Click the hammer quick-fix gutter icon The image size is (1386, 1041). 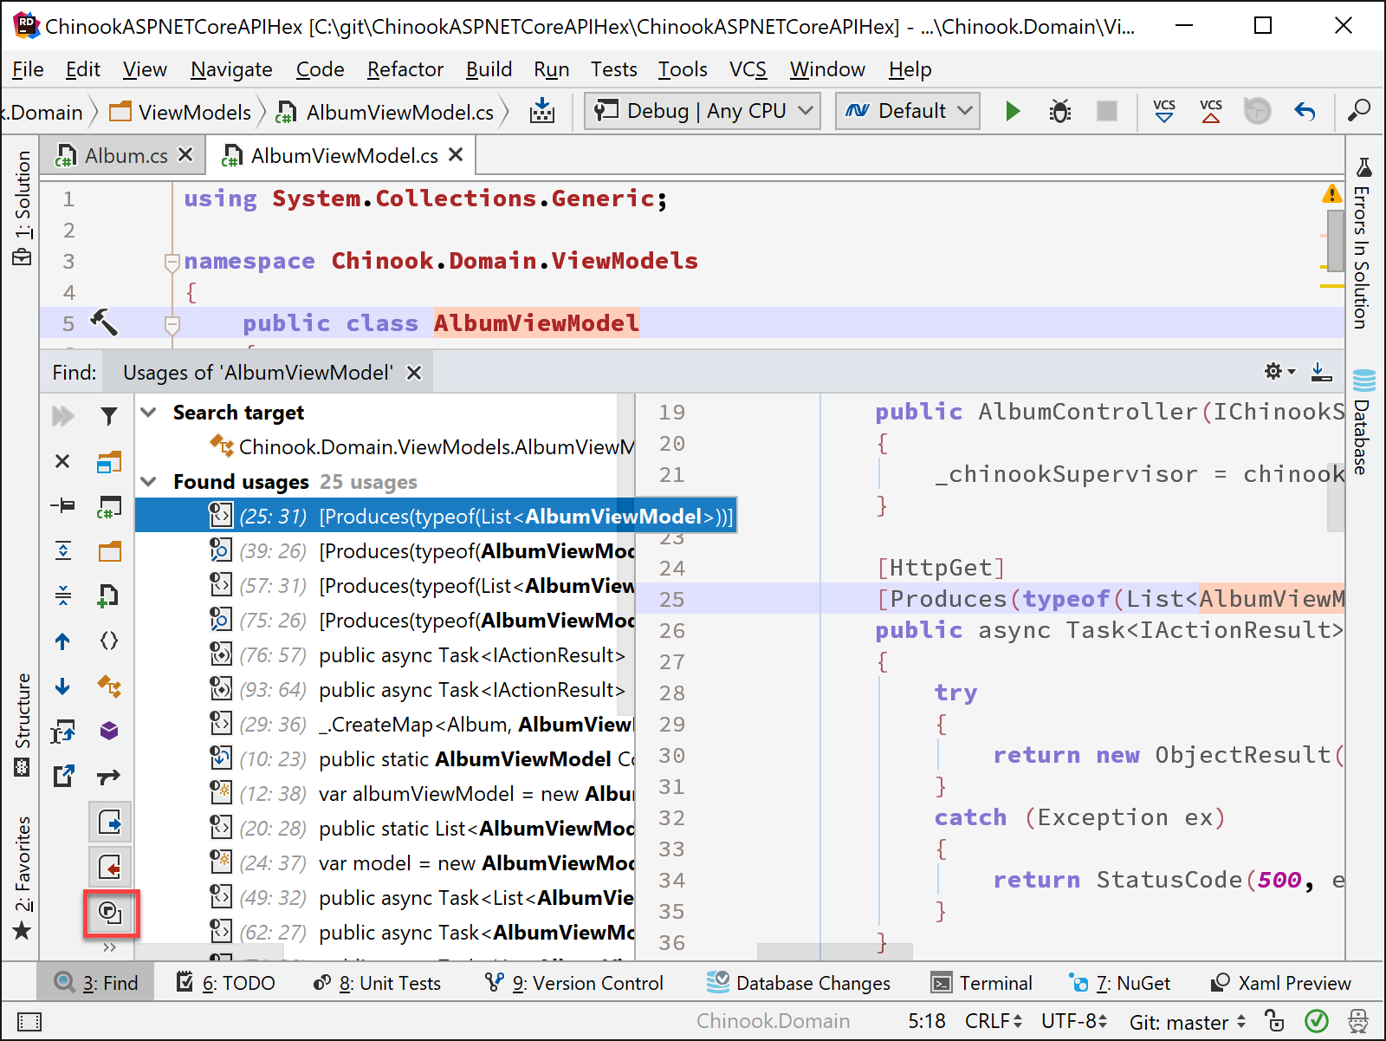coord(104,322)
